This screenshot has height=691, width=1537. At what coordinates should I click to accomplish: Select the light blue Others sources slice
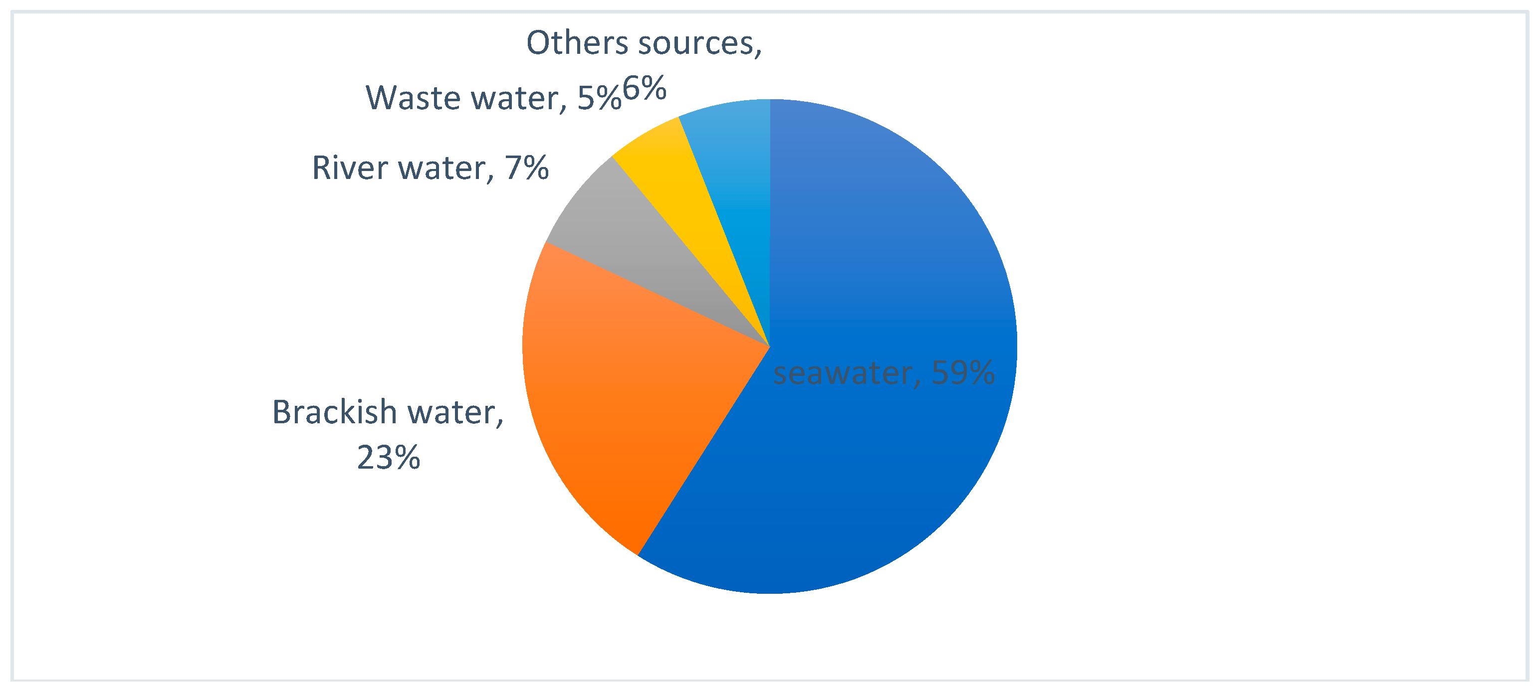737,167
